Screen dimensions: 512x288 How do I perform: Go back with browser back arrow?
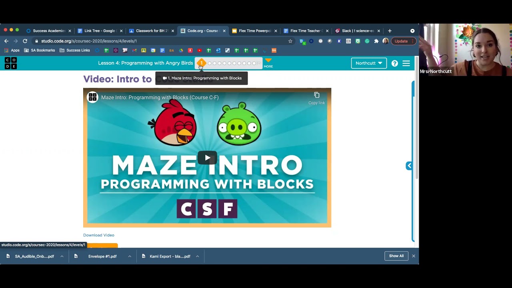[6, 41]
